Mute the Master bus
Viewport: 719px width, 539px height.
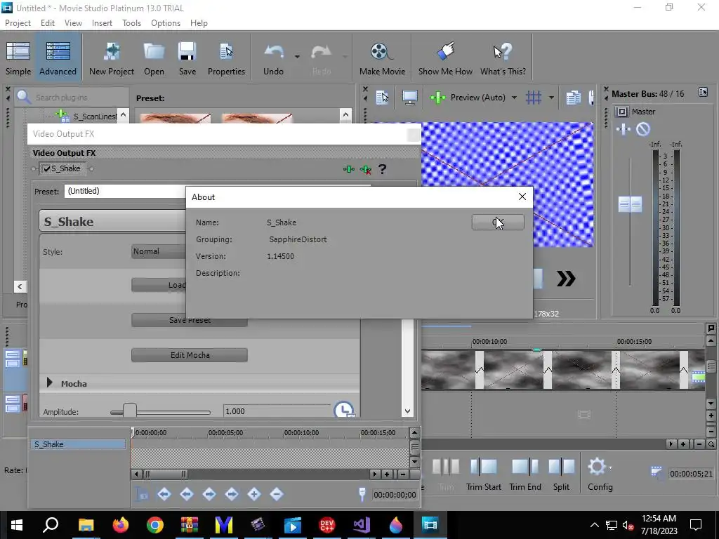(643, 129)
